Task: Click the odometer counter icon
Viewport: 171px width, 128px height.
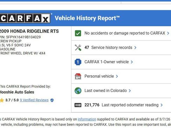Action: (x=78, y=105)
